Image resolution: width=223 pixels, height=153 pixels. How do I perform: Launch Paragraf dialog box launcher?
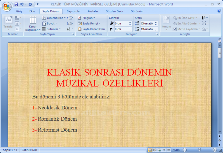pyautogui.click(x=157, y=34)
